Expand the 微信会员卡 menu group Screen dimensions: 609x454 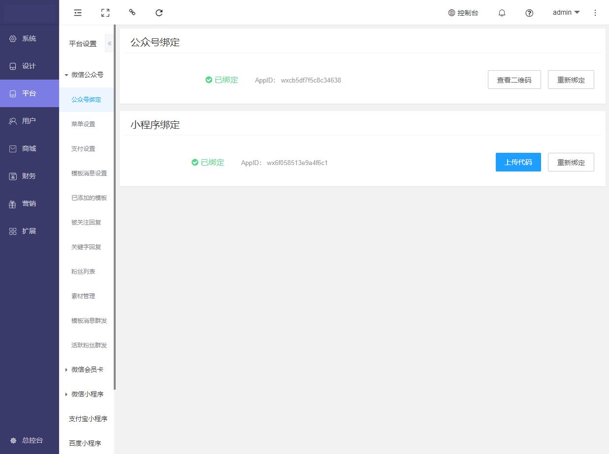(87, 369)
